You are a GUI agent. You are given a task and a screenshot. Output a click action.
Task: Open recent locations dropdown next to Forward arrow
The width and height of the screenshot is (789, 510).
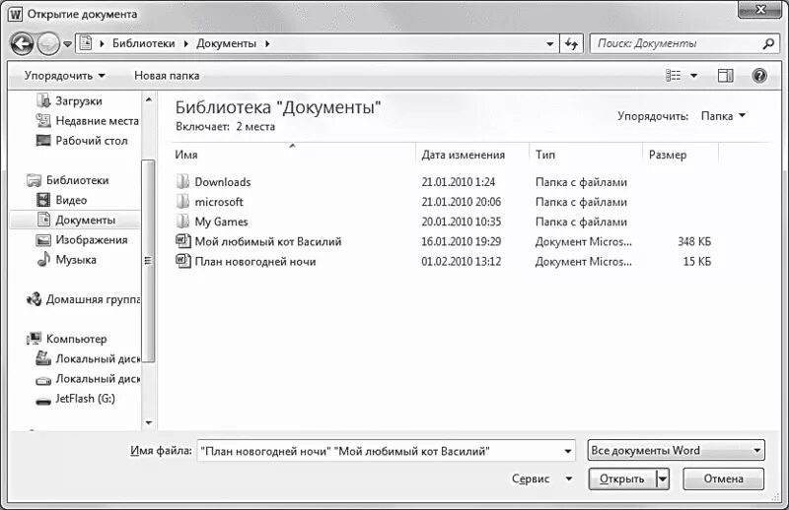click(x=67, y=44)
